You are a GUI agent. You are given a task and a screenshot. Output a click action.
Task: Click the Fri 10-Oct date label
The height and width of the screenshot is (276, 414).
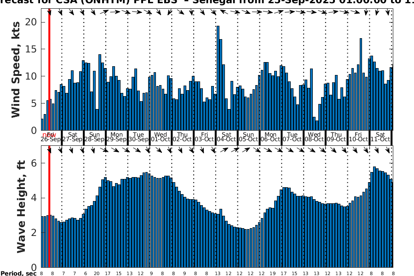pyautogui.click(x=358, y=137)
